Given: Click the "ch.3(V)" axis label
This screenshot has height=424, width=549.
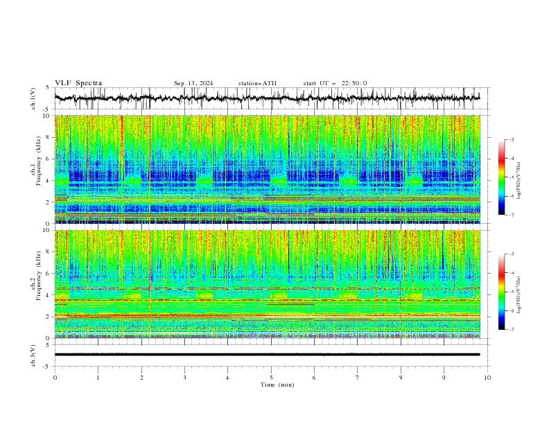Looking at the screenshot, I should click(x=33, y=355).
